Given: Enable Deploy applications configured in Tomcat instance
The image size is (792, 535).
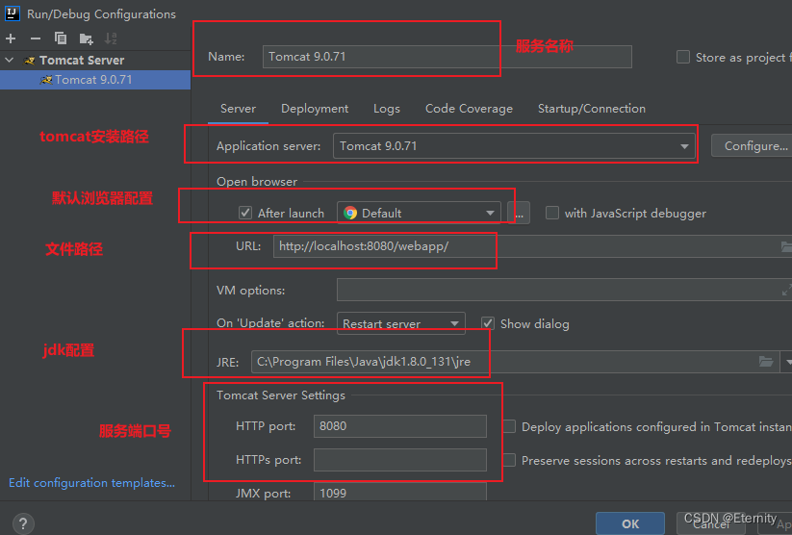Looking at the screenshot, I should (x=509, y=426).
